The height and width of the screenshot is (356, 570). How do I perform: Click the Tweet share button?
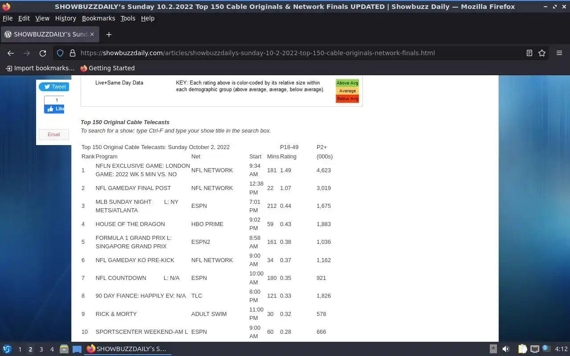tap(54, 87)
